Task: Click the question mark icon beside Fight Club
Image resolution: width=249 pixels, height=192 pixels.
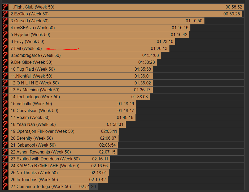Action: point(5,7)
